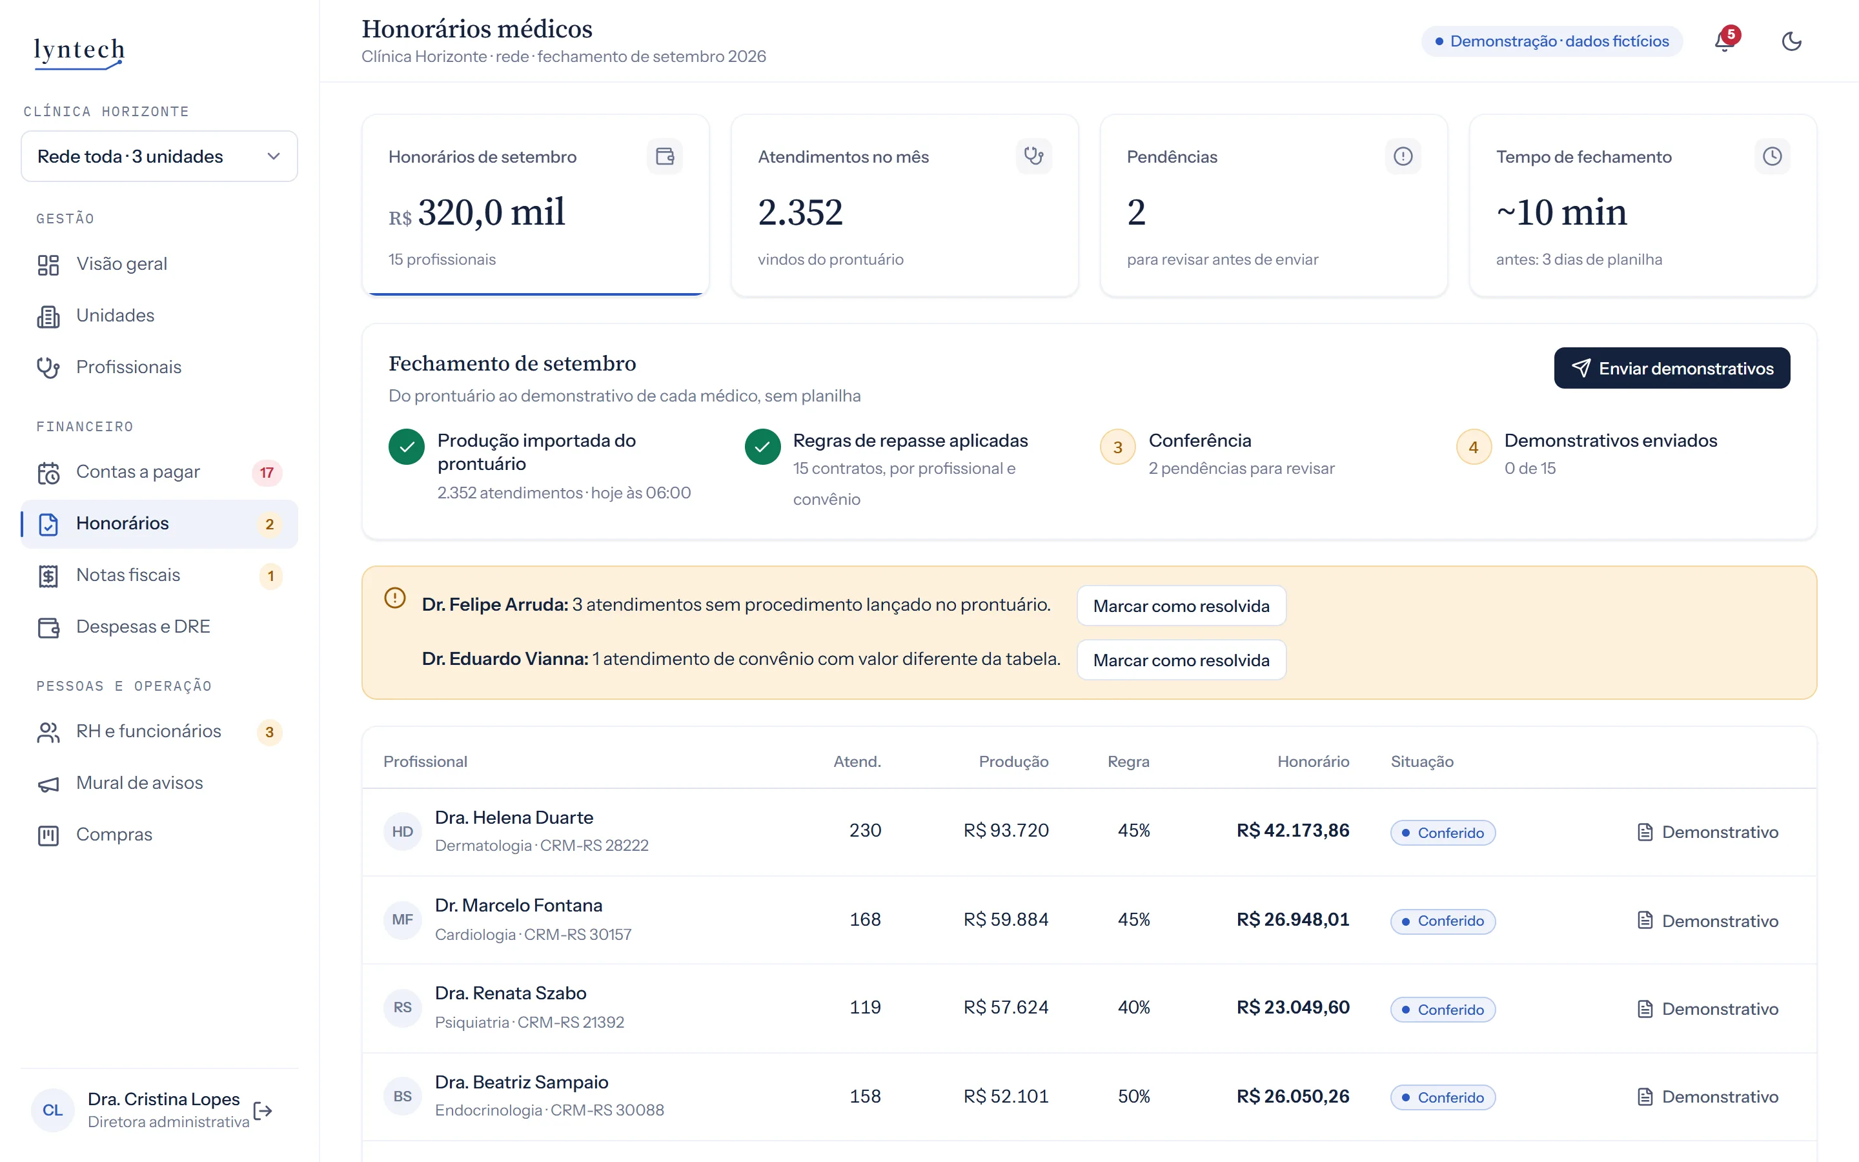The image size is (1859, 1162).
Task: Open Notas fiscais in the sidebar
Action: coord(159,575)
